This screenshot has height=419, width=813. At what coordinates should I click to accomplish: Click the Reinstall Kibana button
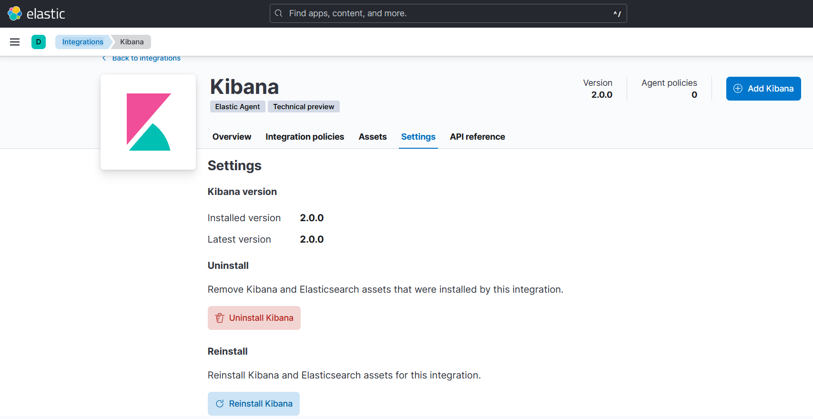click(254, 404)
